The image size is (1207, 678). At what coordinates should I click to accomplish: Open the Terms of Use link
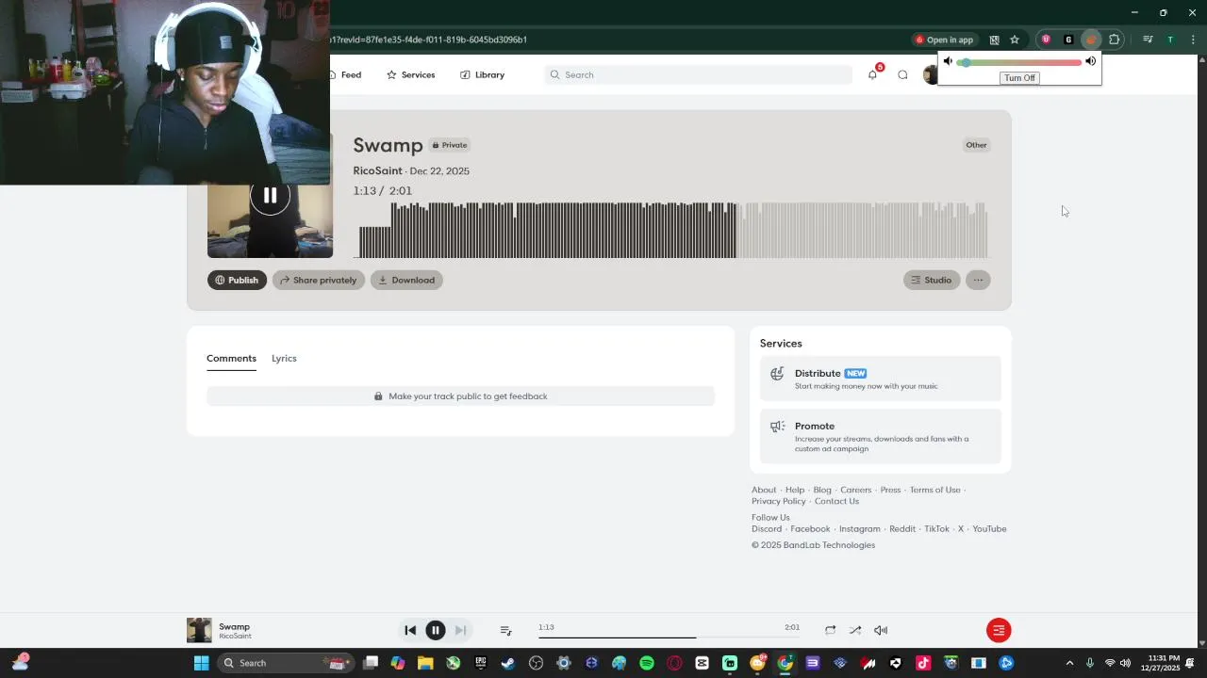coord(934,490)
